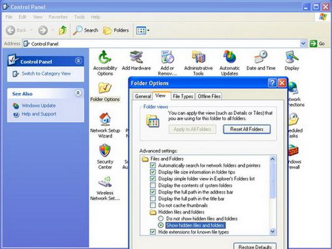Open the address bar dropdown arrow
332x249 pixels.
coord(303,44)
